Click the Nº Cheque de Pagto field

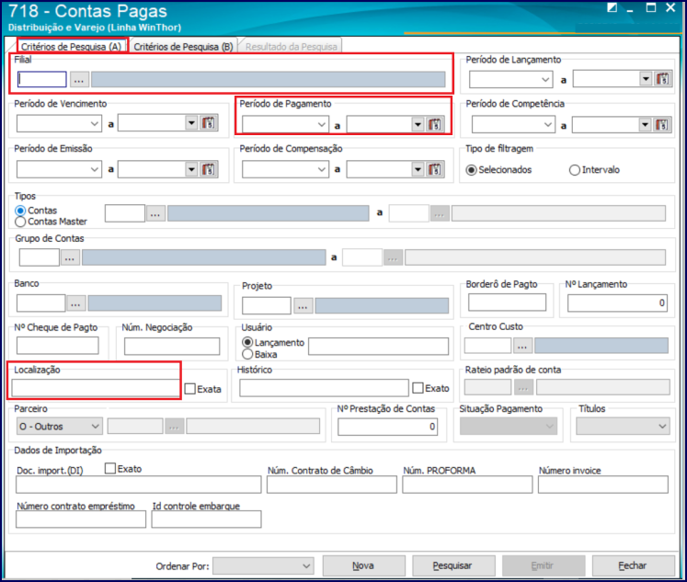pyautogui.click(x=57, y=346)
